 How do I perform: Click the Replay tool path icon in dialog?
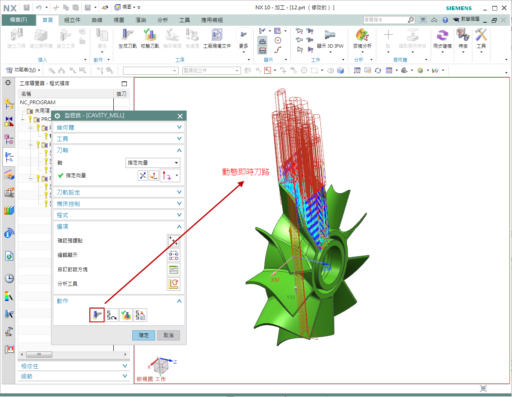tap(112, 315)
